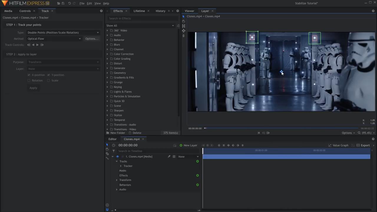This screenshot has height=212, width=377.
Task: Click the tracker Options... button
Action: tap(92, 39)
